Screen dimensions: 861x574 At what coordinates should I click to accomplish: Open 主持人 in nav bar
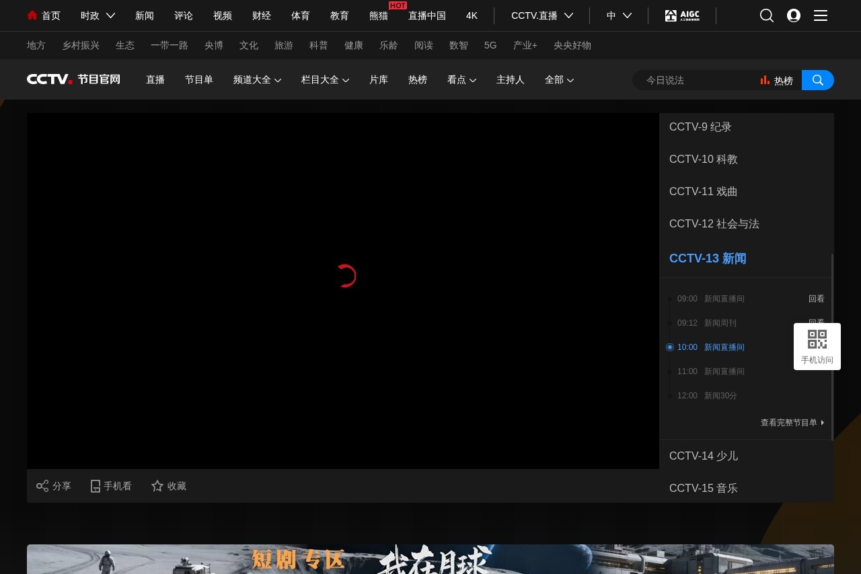511,79
